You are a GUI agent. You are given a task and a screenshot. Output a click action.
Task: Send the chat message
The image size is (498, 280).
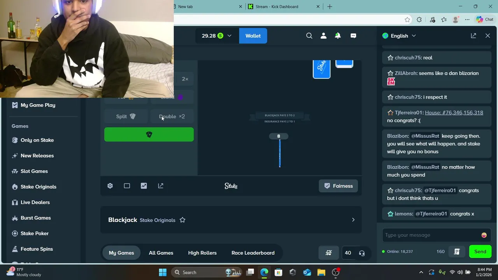pos(480,252)
